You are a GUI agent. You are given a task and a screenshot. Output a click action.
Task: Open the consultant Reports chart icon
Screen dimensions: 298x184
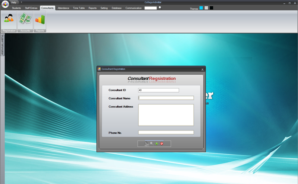pyautogui.click(x=40, y=22)
